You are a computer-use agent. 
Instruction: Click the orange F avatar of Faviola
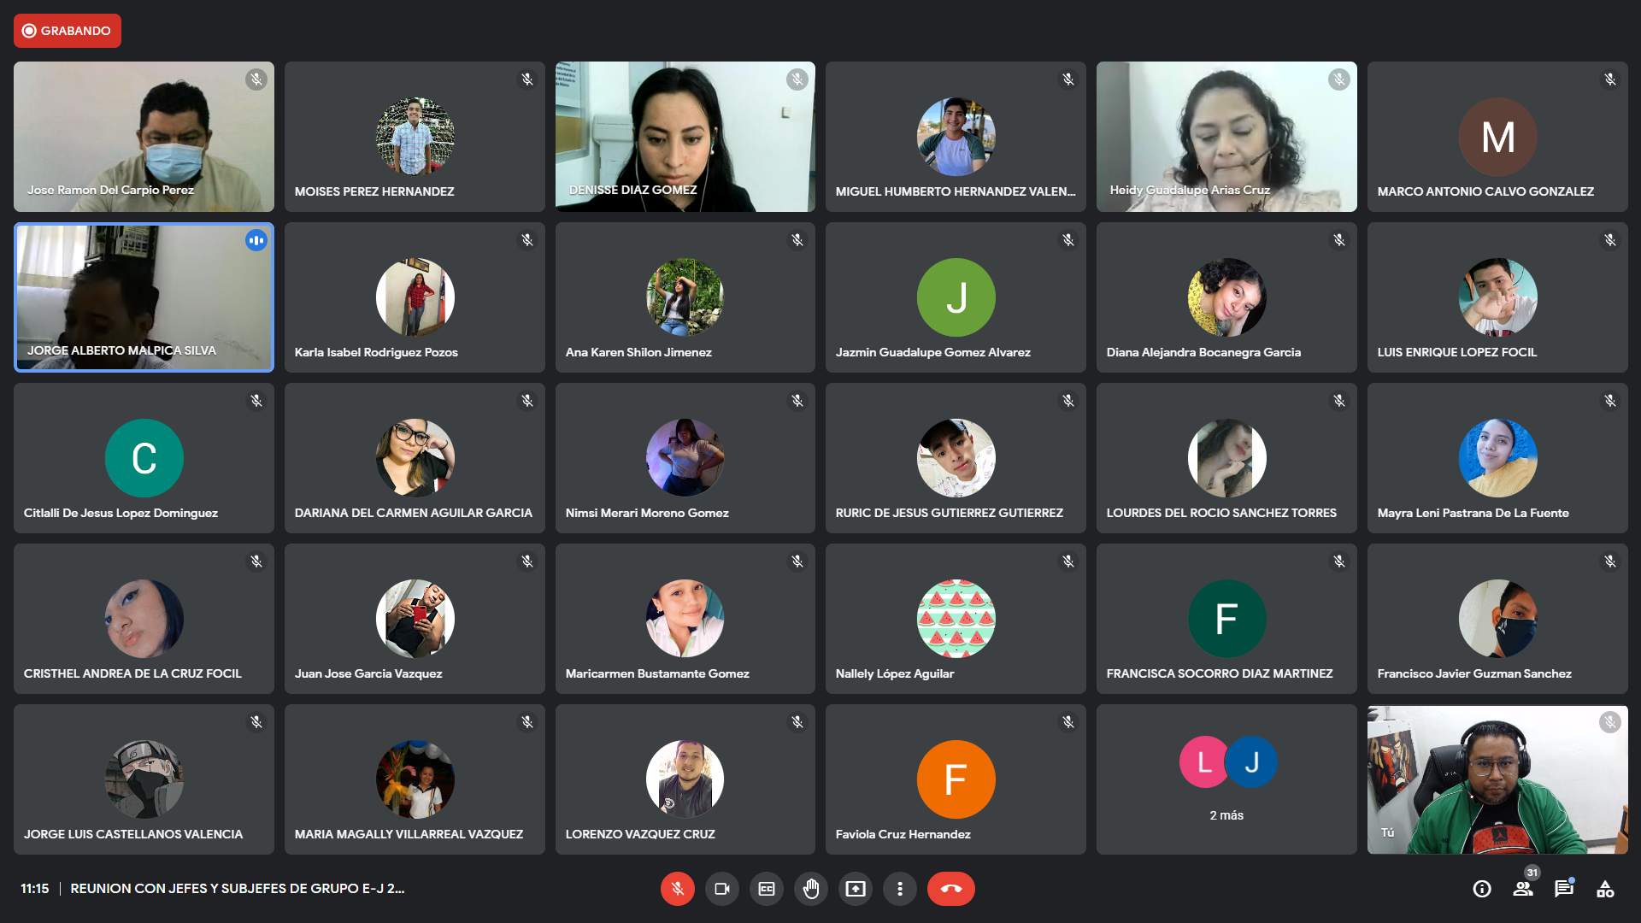click(x=956, y=779)
